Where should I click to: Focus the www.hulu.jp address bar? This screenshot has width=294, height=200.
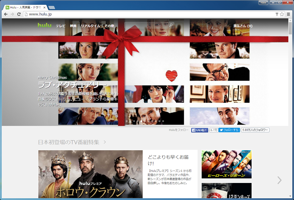click(150, 14)
